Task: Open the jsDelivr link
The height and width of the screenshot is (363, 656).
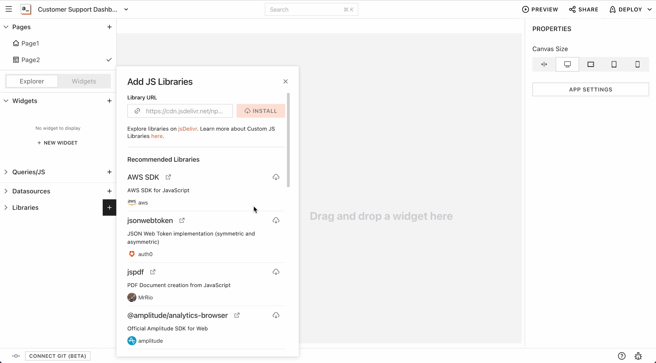Action: pos(188,129)
